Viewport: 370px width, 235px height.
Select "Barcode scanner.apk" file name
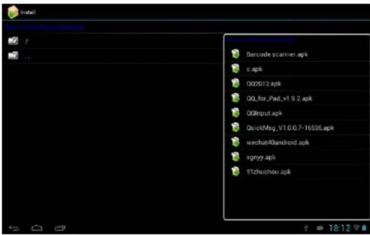pyautogui.click(x=277, y=55)
